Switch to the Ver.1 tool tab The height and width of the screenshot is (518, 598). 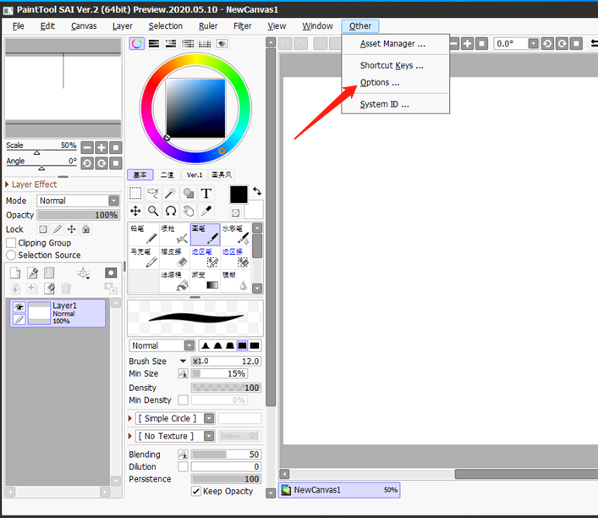point(195,175)
